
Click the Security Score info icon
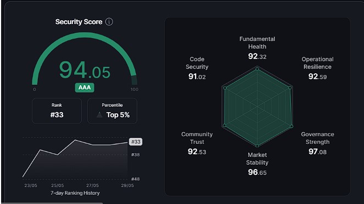click(109, 22)
